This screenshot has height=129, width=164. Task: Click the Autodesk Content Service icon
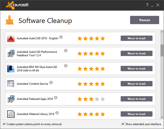click(11, 84)
